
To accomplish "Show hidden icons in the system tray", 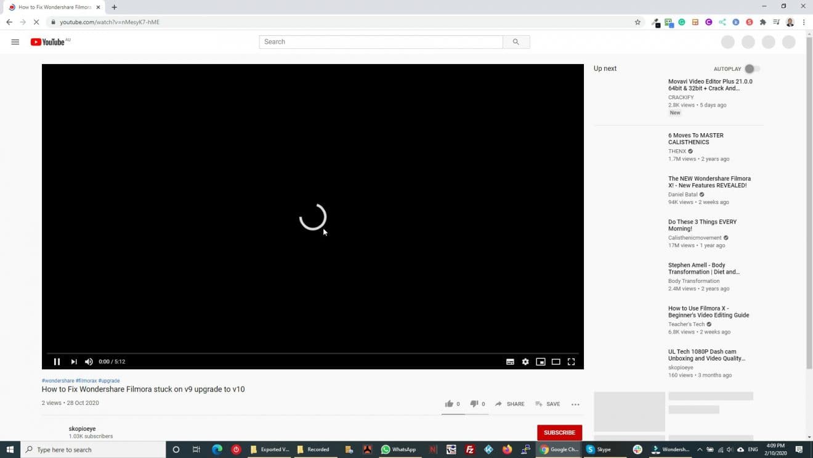I will [699, 449].
